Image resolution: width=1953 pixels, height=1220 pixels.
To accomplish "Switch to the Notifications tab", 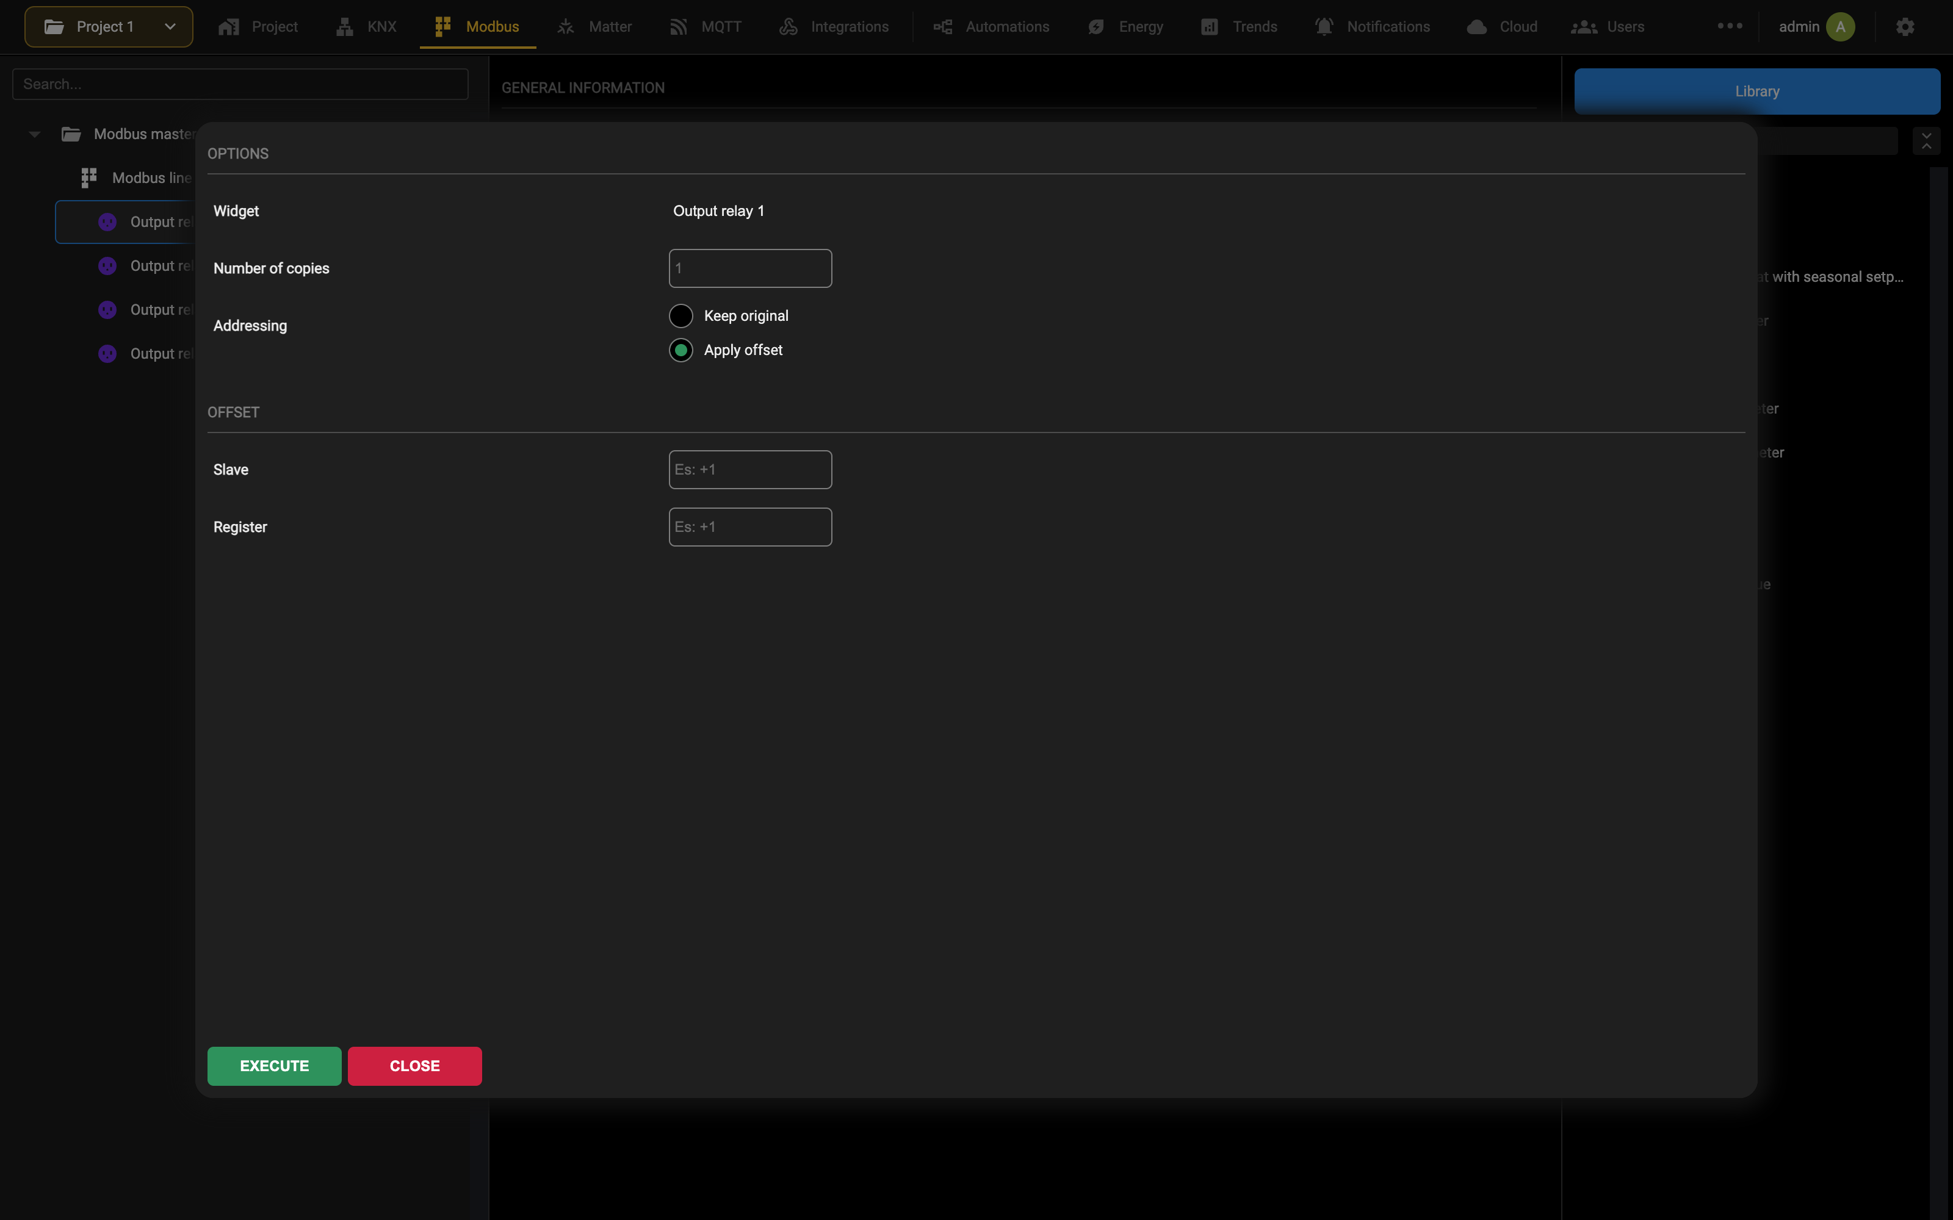I will tap(1372, 27).
